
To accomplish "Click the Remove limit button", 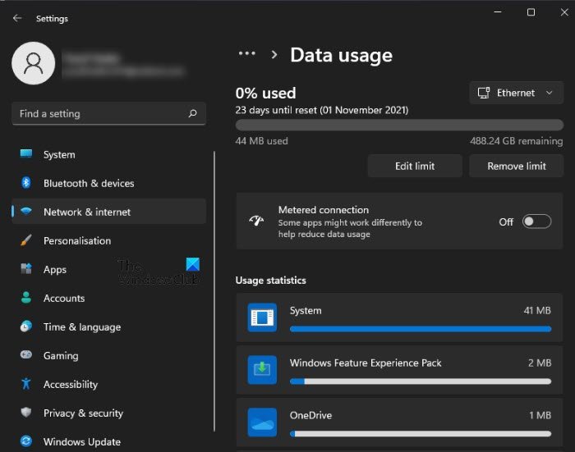I will coord(517,166).
